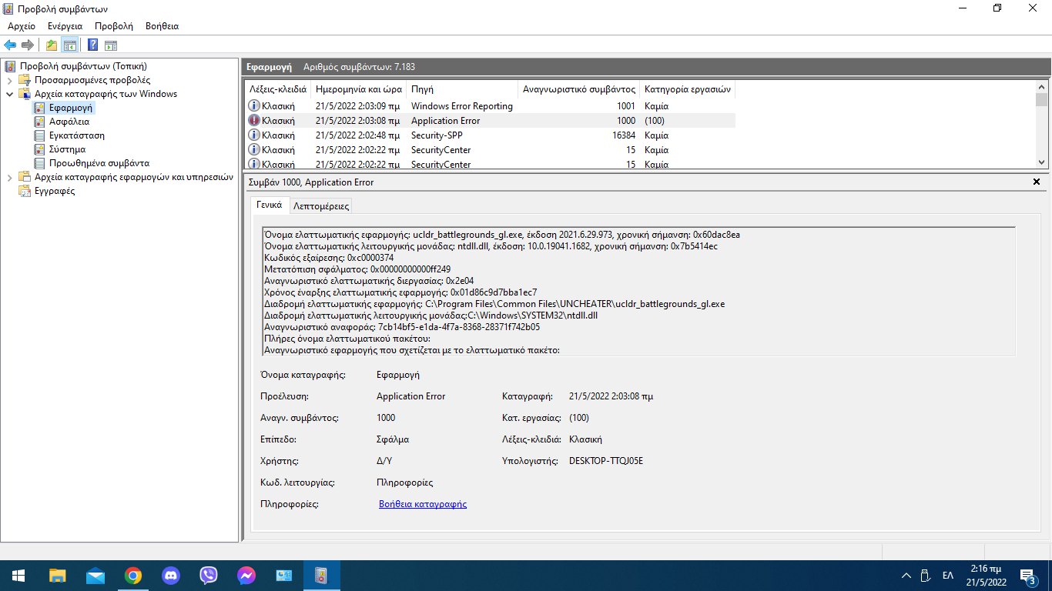Select the Σύστημα log in tree
The height and width of the screenshot is (591, 1052).
[67, 149]
